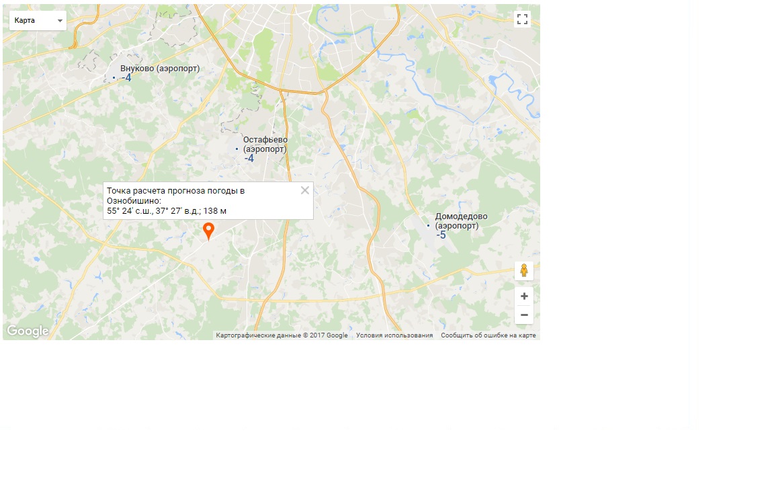Click the Внуково station dot marker
774x484 pixels.
coord(114,77)
